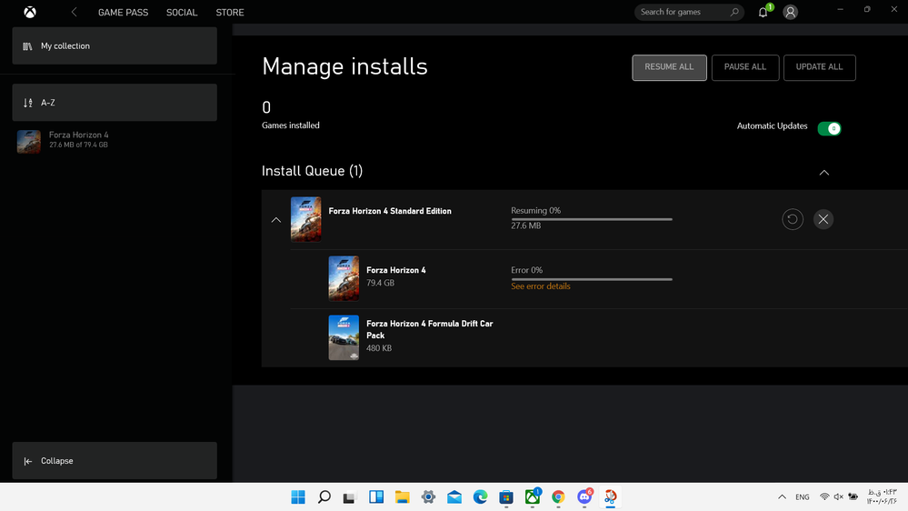908x511 pixels.
Task: Click the Resuming 0% progress bar
Action: (592, 219)
